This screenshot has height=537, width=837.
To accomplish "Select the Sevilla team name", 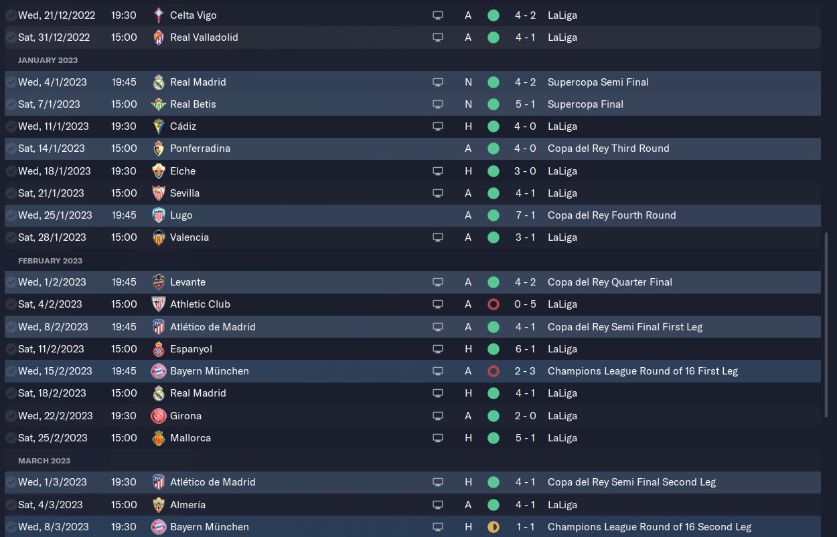I will [185, 193].
